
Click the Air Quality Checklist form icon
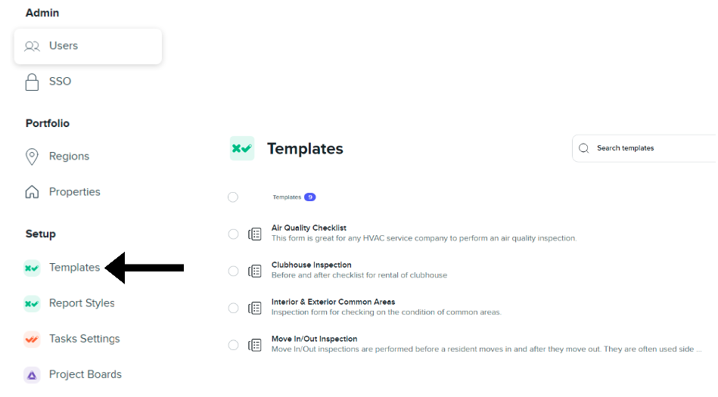coord(255,234)
